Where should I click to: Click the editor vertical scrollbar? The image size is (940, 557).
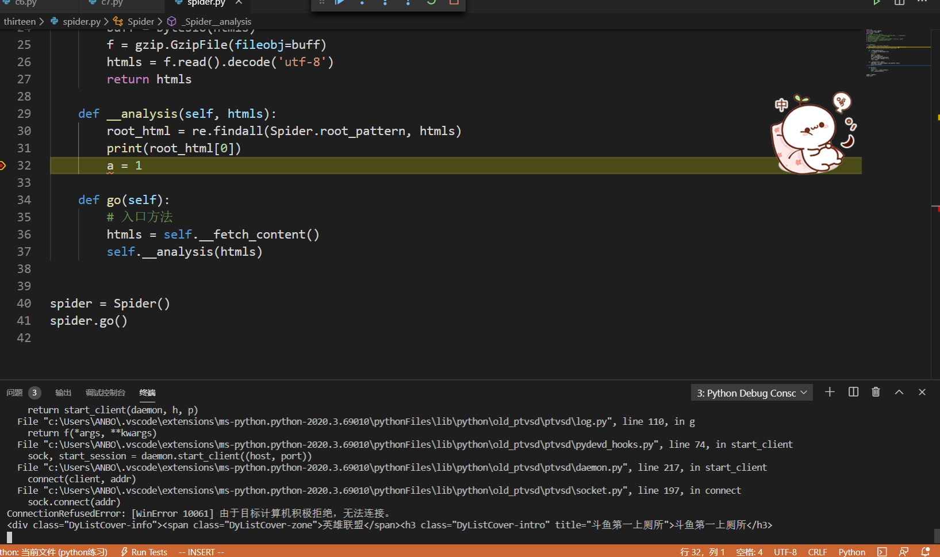(935, 204)
